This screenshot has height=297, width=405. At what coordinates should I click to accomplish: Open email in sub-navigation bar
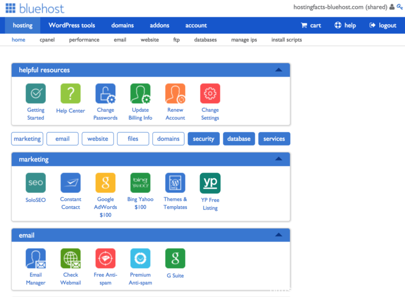[120, 40]
